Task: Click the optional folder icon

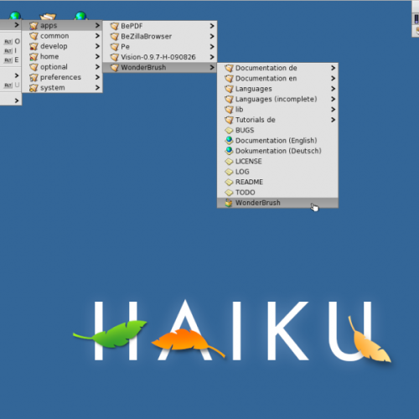Action: [x=34, y=67]
